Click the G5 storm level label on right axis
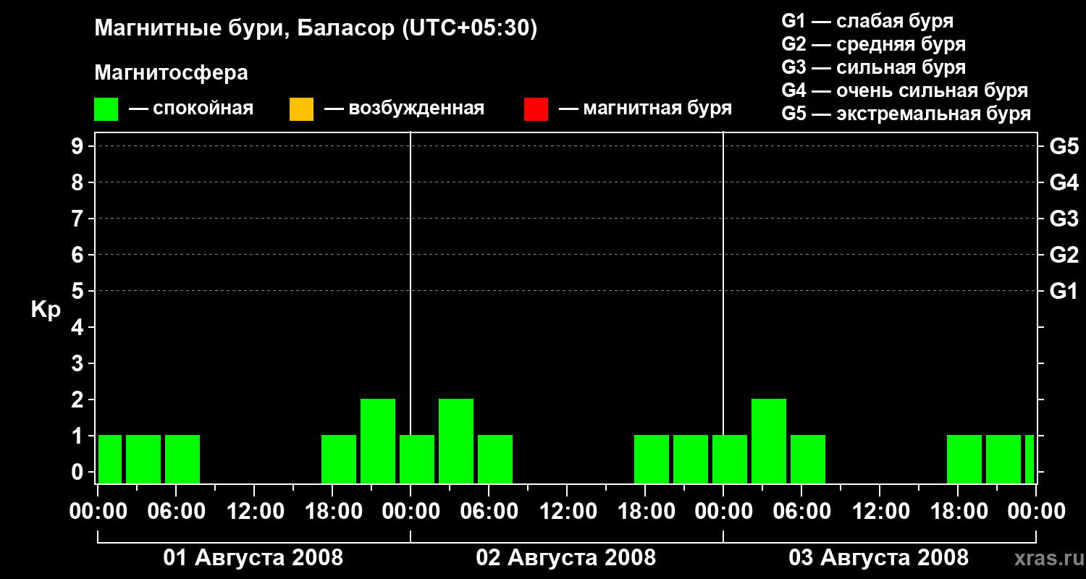Screen dimensions: 1086x579 1064,146
